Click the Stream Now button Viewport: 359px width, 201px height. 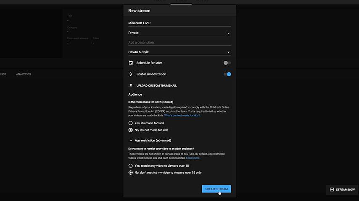pyautogui.click(x=342, y=190)
